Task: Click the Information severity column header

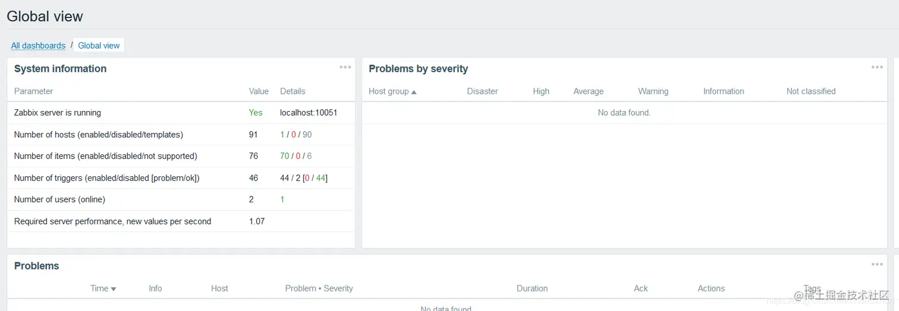Action: tap(724, 91)
